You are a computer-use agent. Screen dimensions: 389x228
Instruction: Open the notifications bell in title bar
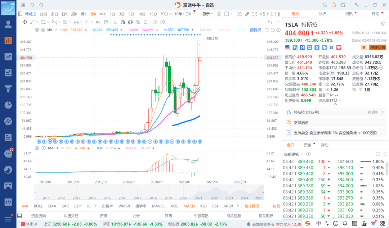[32, 5]
